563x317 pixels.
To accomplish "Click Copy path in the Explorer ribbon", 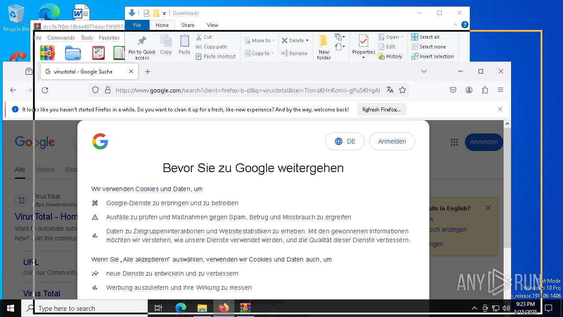I will [211, 47].
